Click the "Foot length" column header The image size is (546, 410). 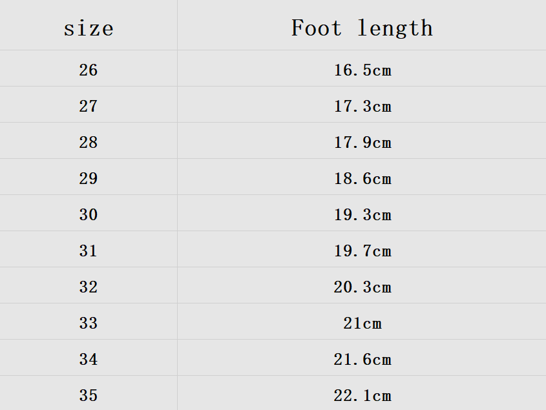click(362, 28)
